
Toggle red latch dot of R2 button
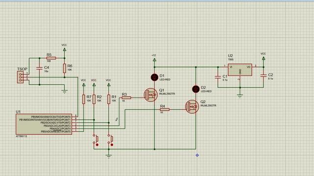[97, 145]
